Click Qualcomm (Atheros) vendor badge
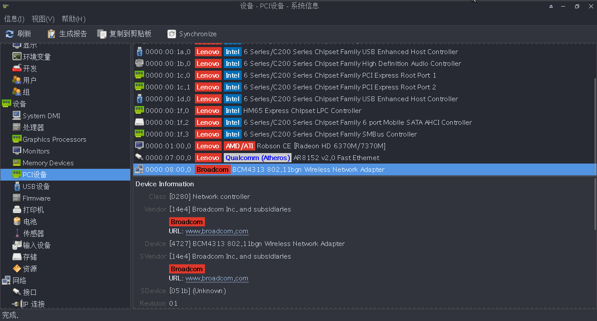The width and height of the screenshot is (597, 321). (257, 157)
